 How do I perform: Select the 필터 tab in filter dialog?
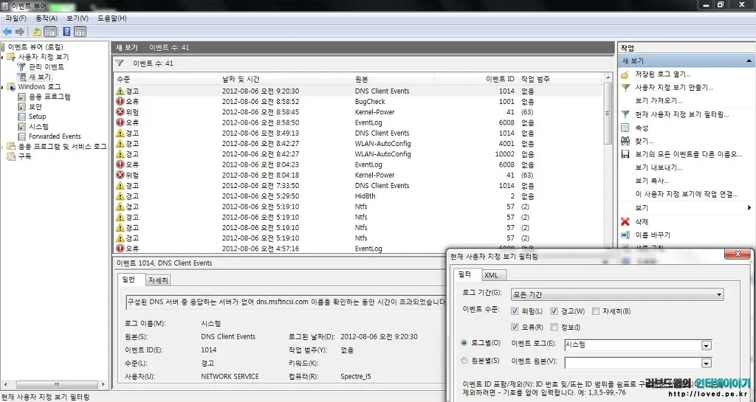(x=467, y=274)
